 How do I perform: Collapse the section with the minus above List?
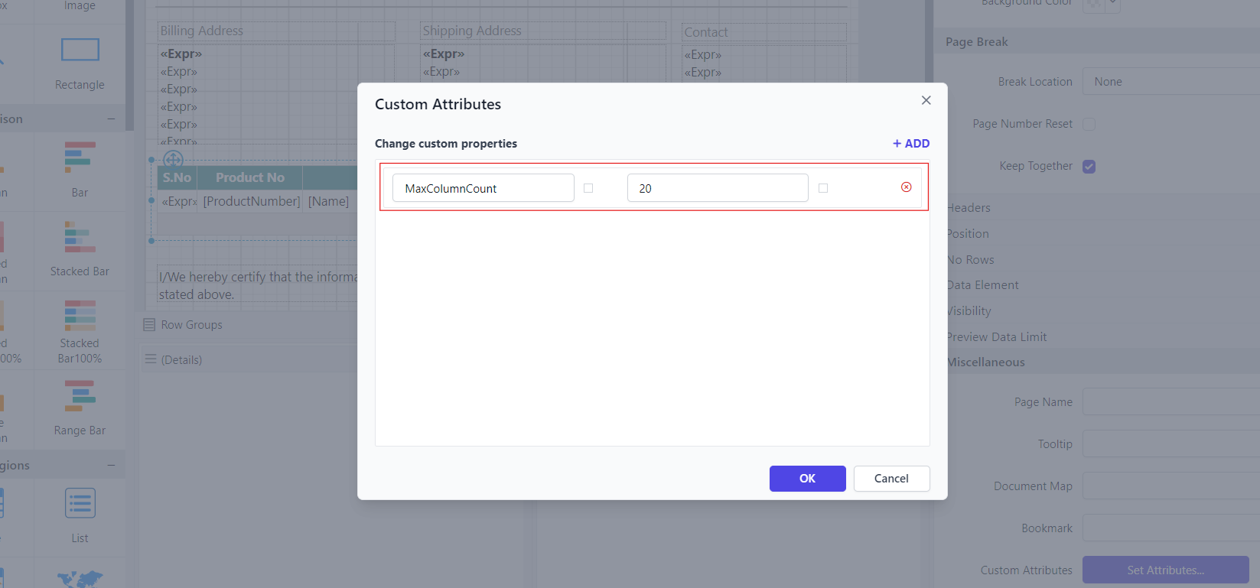coord(111,466)
